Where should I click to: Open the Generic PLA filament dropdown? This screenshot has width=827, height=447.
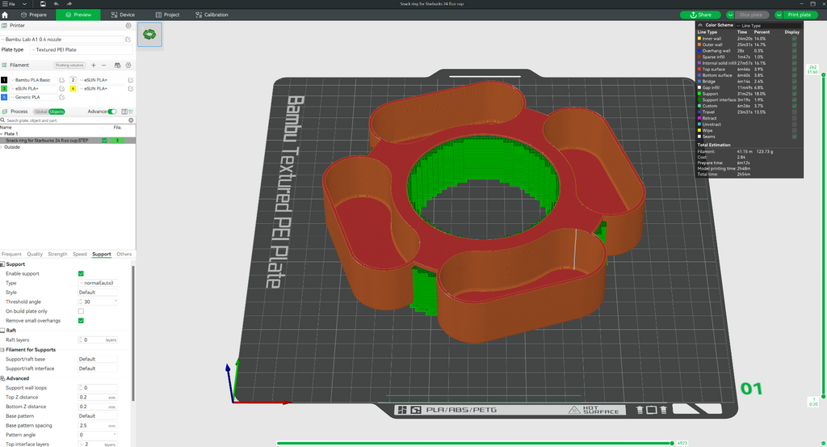34,97
